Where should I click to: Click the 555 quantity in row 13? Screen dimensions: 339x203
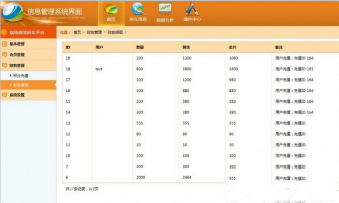140,123
